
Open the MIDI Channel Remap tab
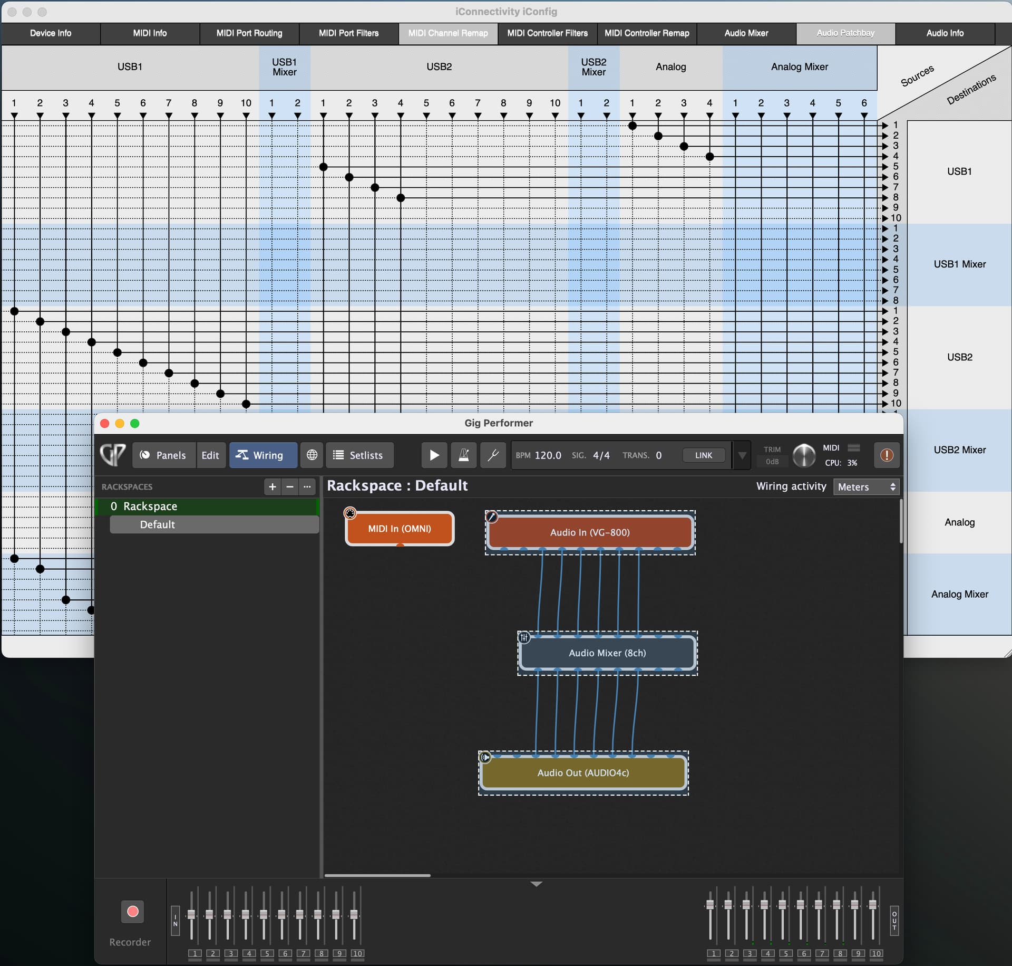(x=448, y=33)
